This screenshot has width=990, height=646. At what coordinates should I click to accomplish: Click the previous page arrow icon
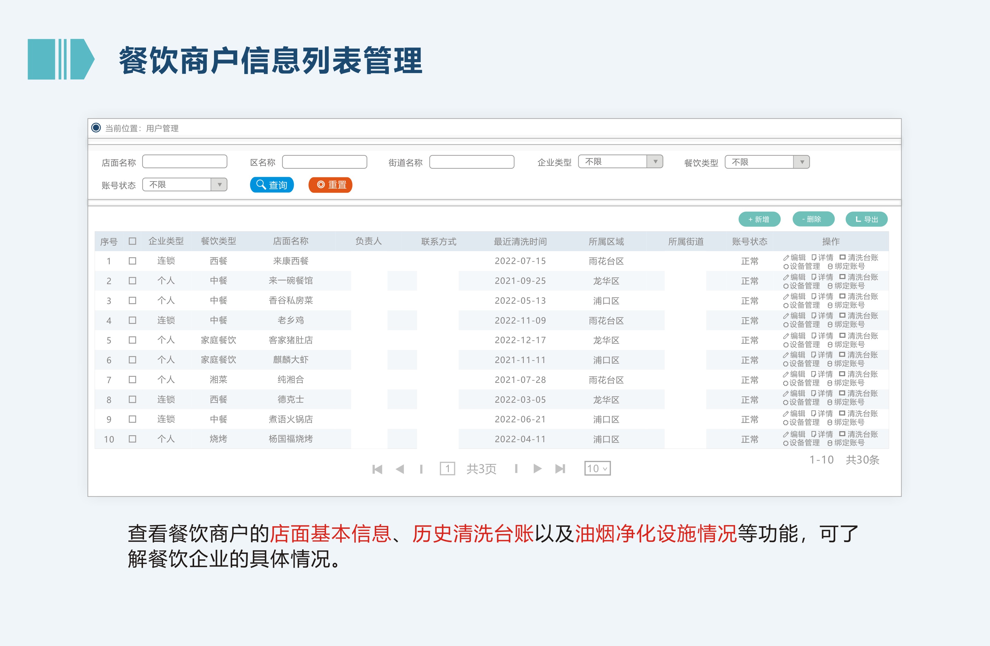pyautogui.click(x=401, y=468)
